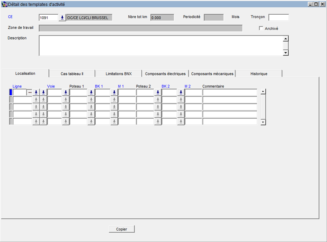Viewport: 327px width, 242px height.
Task: Click the Tronçon input field
Action: pyautogui.click(x=279, y=18)
